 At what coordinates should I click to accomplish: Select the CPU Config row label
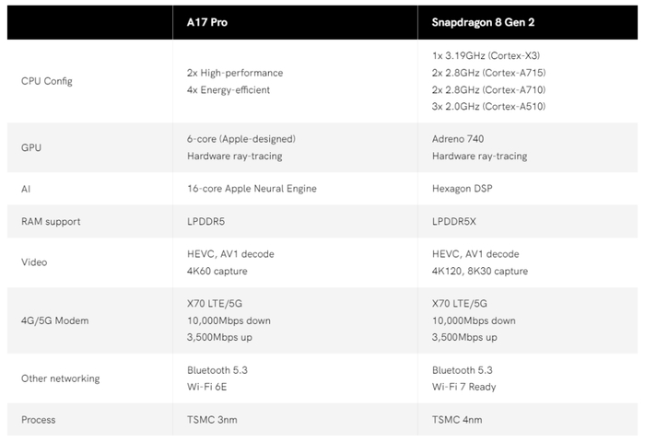click(x=47, y=81)
